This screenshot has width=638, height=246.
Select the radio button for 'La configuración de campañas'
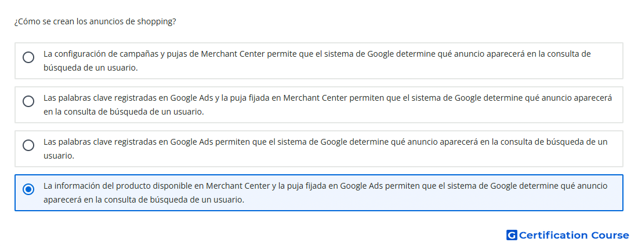(x=28, y=57)
